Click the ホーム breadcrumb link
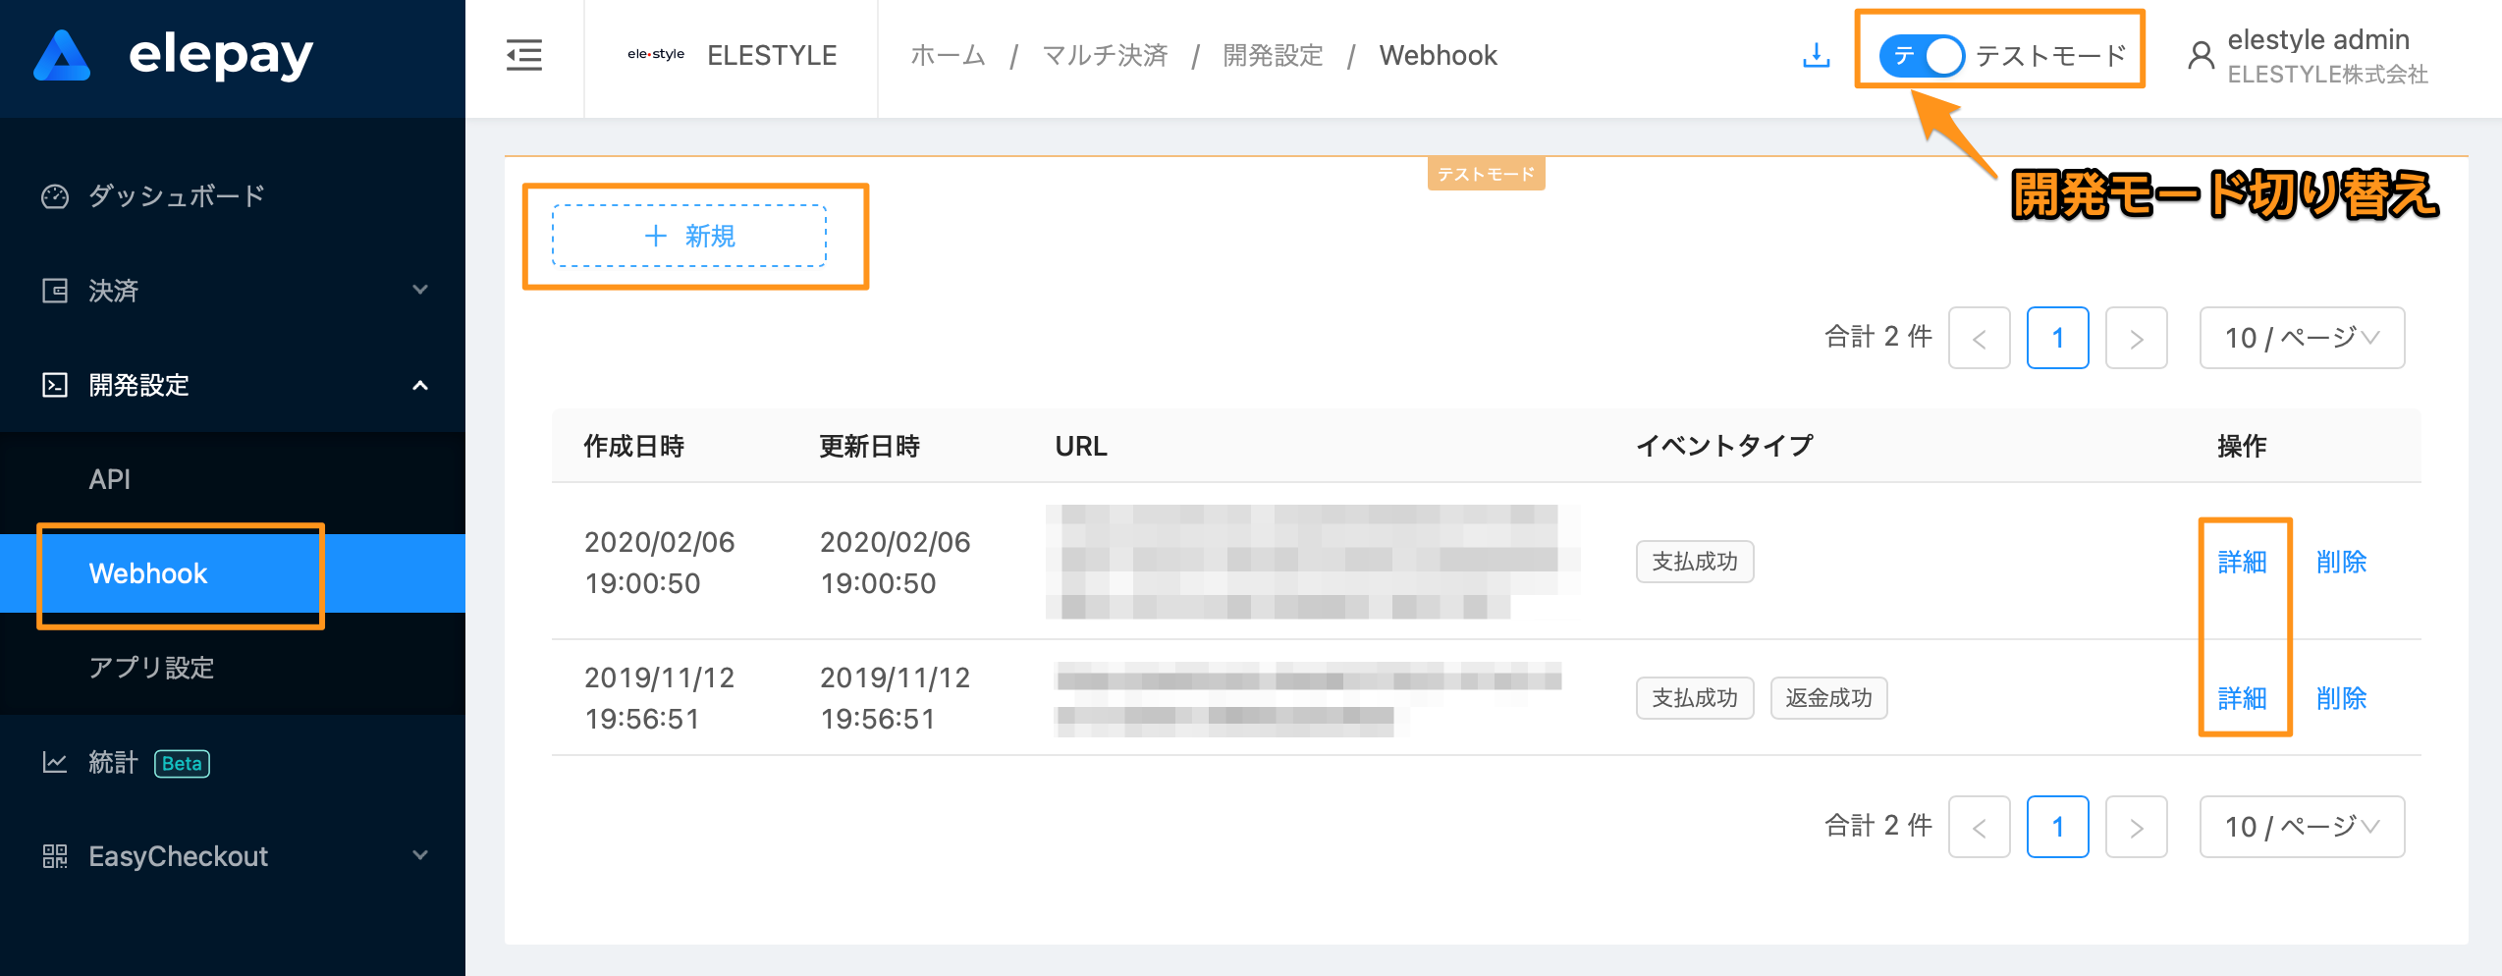Viewport: 2502px width, 976px height. pos(948,56)
